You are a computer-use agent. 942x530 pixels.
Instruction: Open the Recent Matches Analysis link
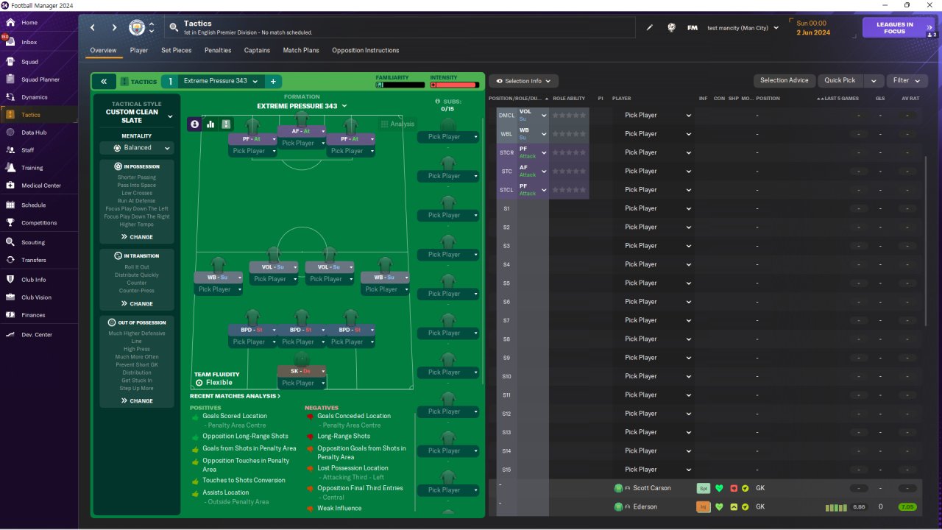coord(235,396)
